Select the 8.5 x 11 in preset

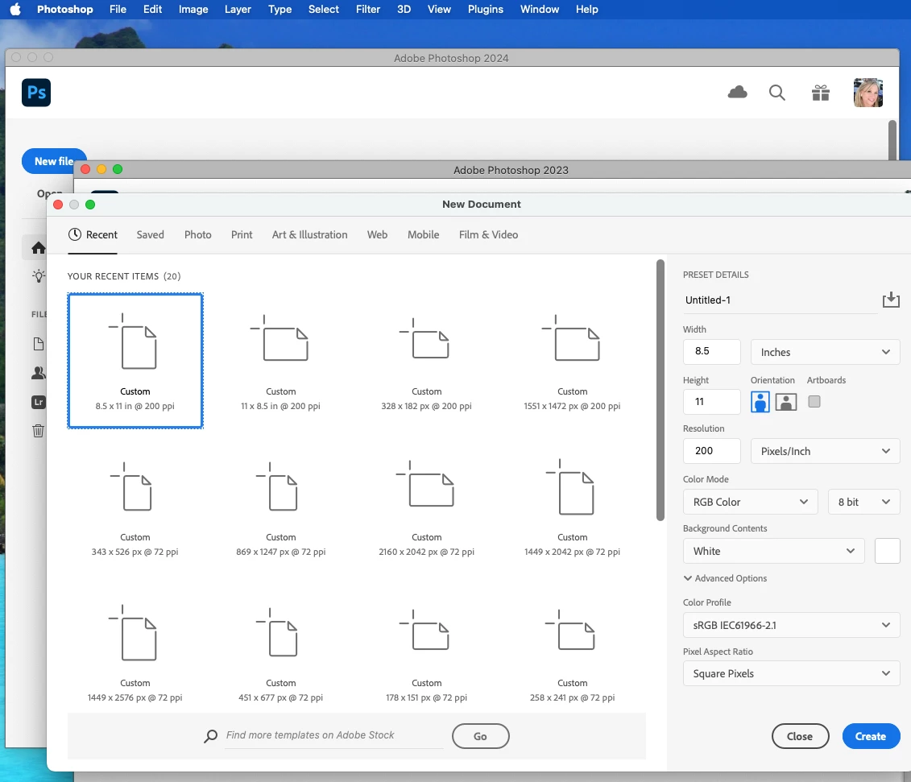[x=135, y=361]
